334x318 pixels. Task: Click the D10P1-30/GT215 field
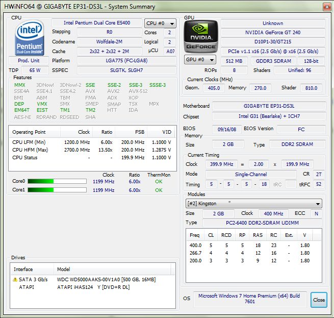click(273, 42)
